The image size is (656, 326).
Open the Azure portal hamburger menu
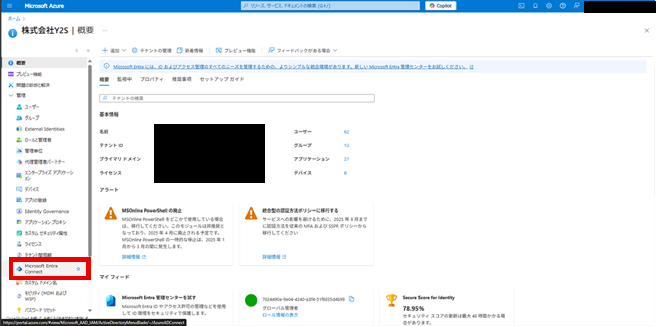9,6
